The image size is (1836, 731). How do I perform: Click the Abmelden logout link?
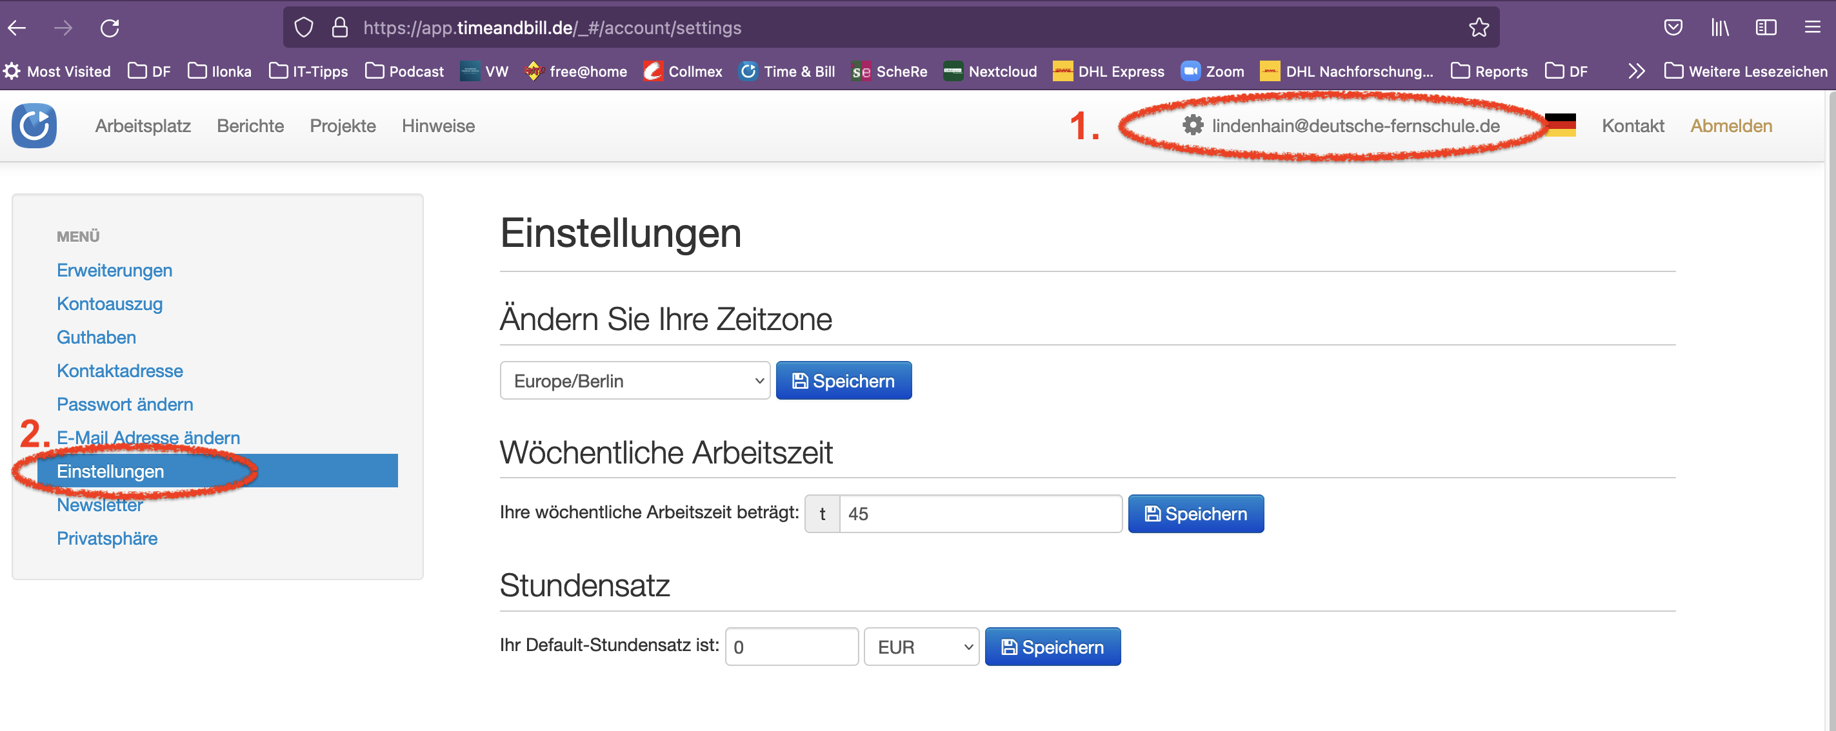[1730, 126]
